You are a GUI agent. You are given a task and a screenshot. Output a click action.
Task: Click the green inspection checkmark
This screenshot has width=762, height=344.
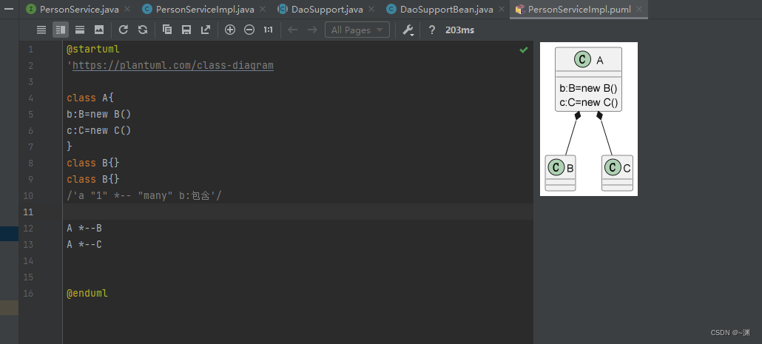coord(523,50)
